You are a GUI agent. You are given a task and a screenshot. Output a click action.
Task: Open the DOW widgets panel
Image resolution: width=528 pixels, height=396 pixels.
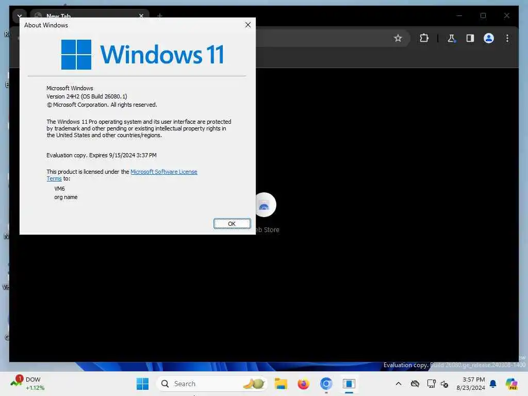coord(28,384)
